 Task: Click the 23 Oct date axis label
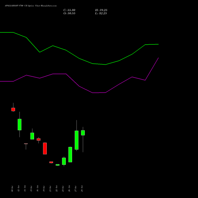point(63,188)
